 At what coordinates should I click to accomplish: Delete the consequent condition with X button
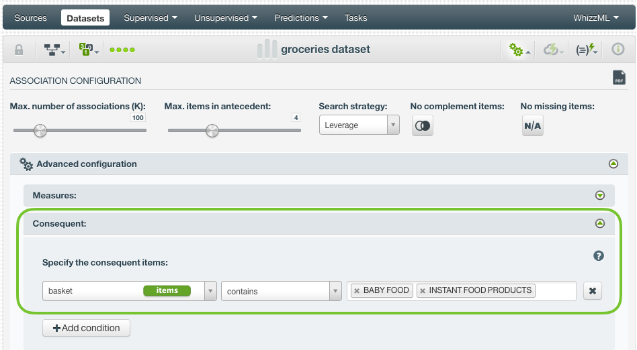(x=592, y=291)
